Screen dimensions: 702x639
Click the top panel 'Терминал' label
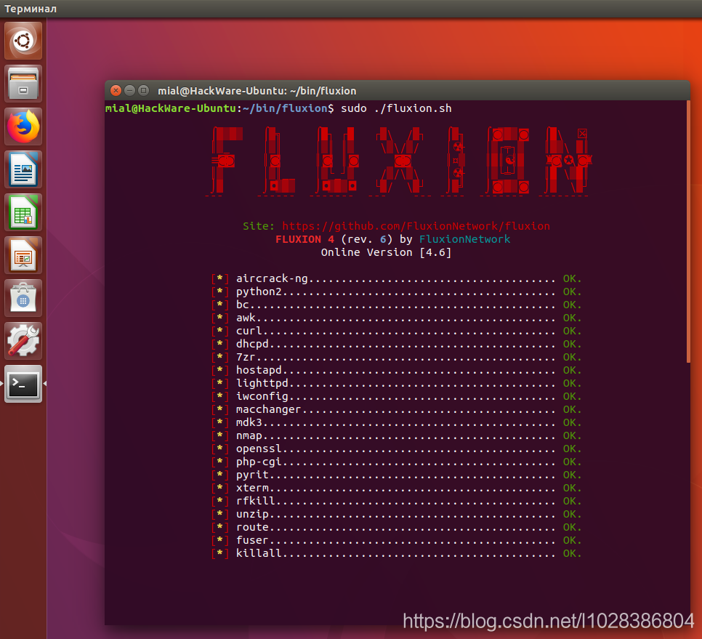click(x=30, y=9)
